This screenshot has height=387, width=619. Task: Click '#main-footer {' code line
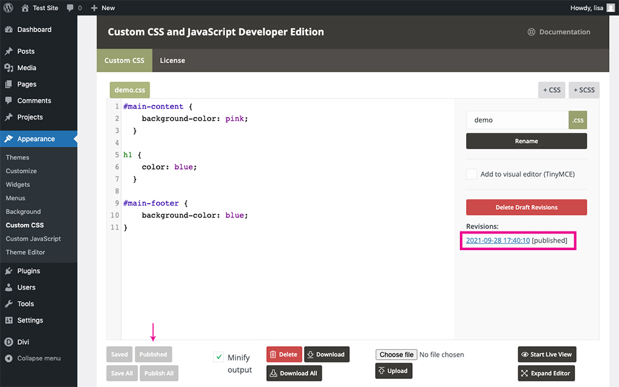pos(155,203)
